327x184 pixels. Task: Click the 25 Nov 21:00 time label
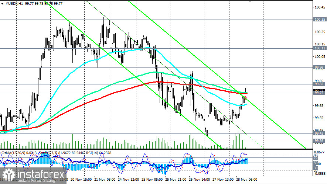click(x=176, y=180)
